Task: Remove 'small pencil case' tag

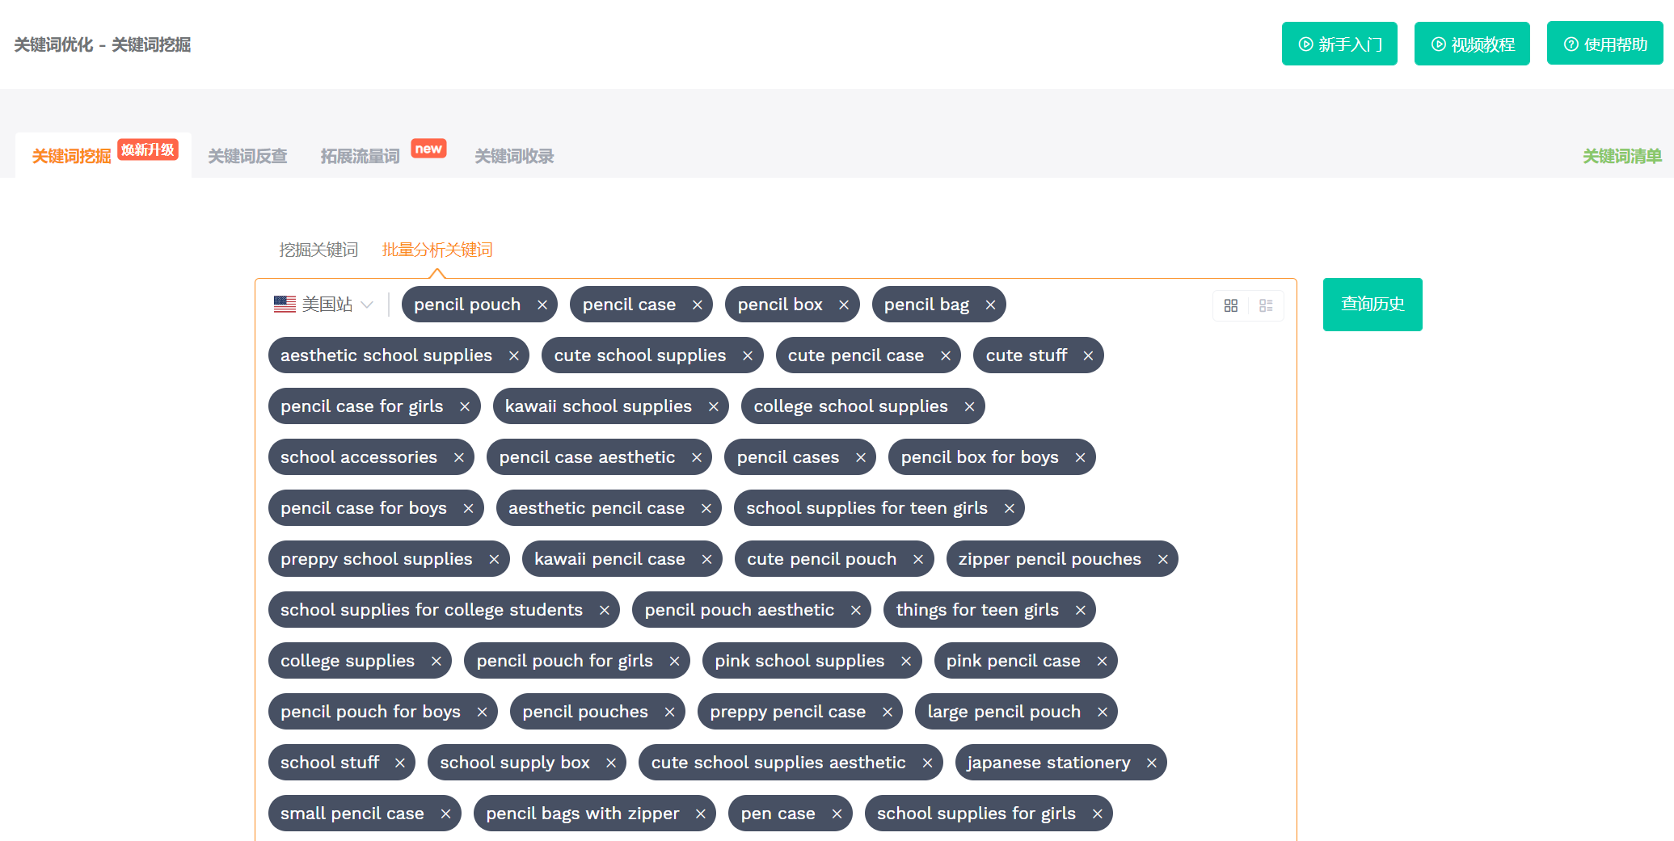Action: coord(445,814)
